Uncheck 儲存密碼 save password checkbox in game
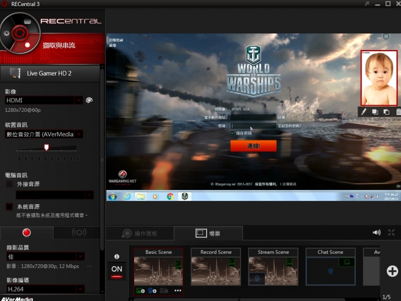The image size is (401, 301). [232, 133]
